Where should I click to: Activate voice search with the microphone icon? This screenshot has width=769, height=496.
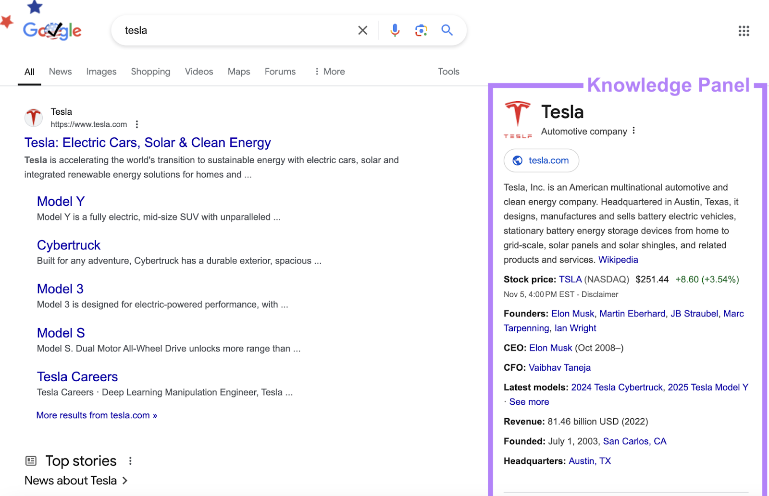[x=395, y=30]
